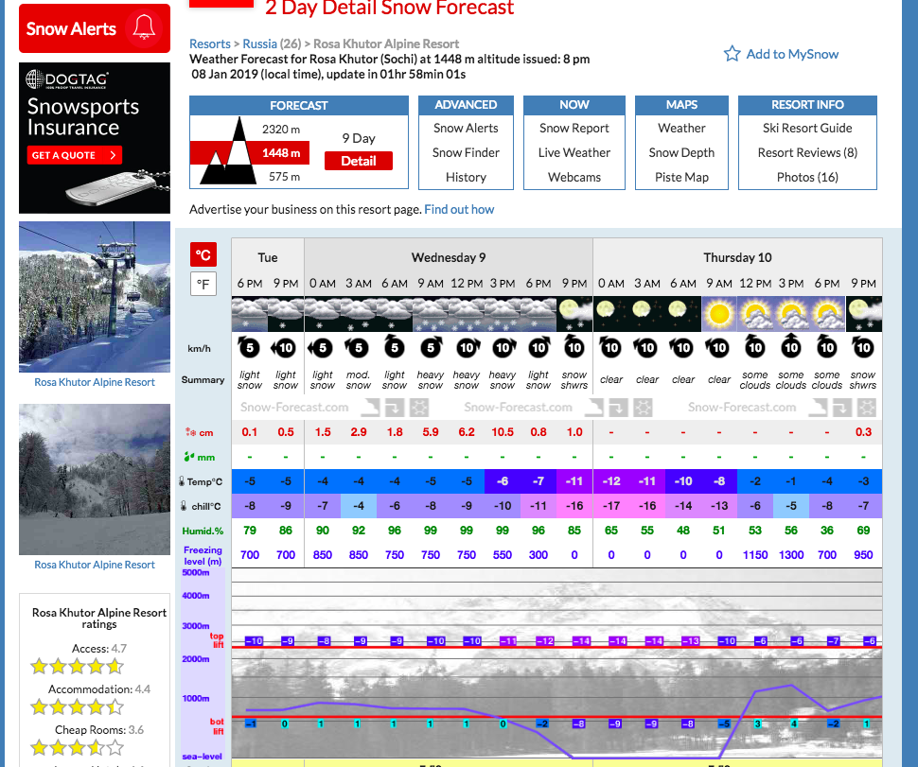Click Thursday 0 AM clear moon icon
The width and height of the screenshot is (918, 767).
coord(611,314)
